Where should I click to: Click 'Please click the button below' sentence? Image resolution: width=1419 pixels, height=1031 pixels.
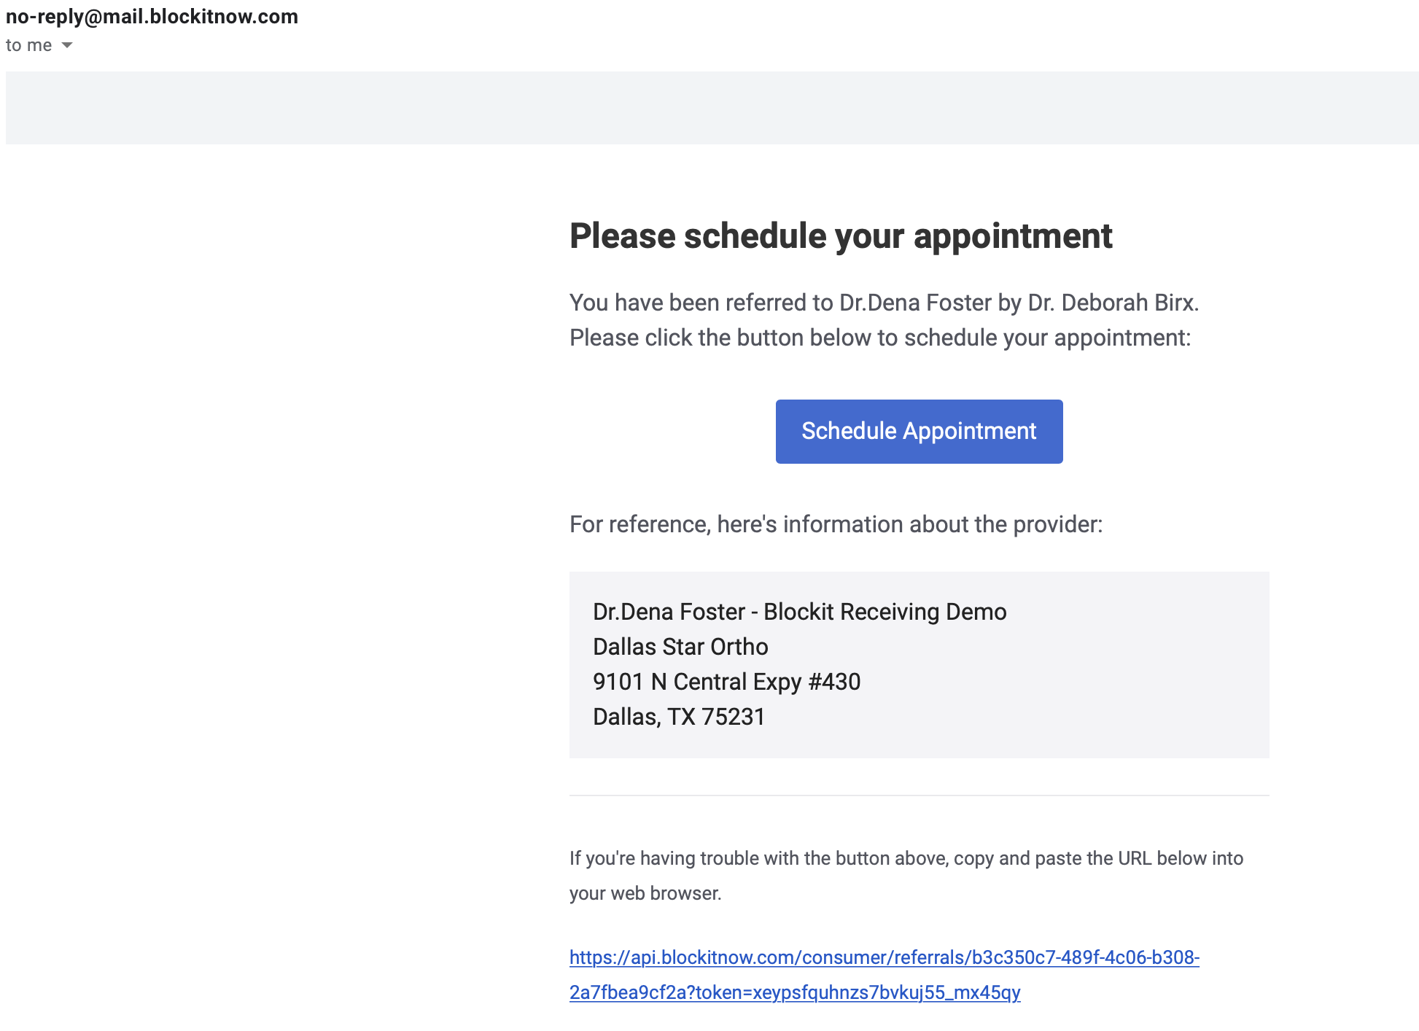879,338
